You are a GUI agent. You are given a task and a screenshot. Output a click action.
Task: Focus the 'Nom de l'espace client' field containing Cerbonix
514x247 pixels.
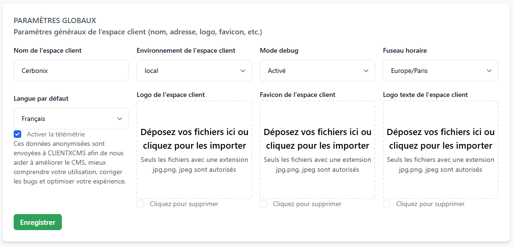[x=71, y=71]
